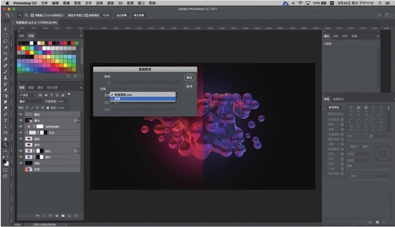Viewport: 395px width, 227px height.
Task: Switch to the 历史记录 panel tab
Action: pos(52,88)
